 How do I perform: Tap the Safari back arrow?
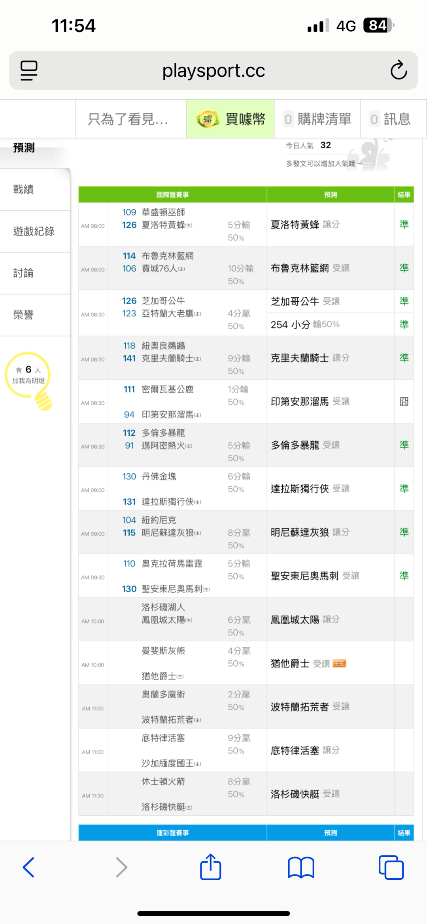[x=29, y=867]
